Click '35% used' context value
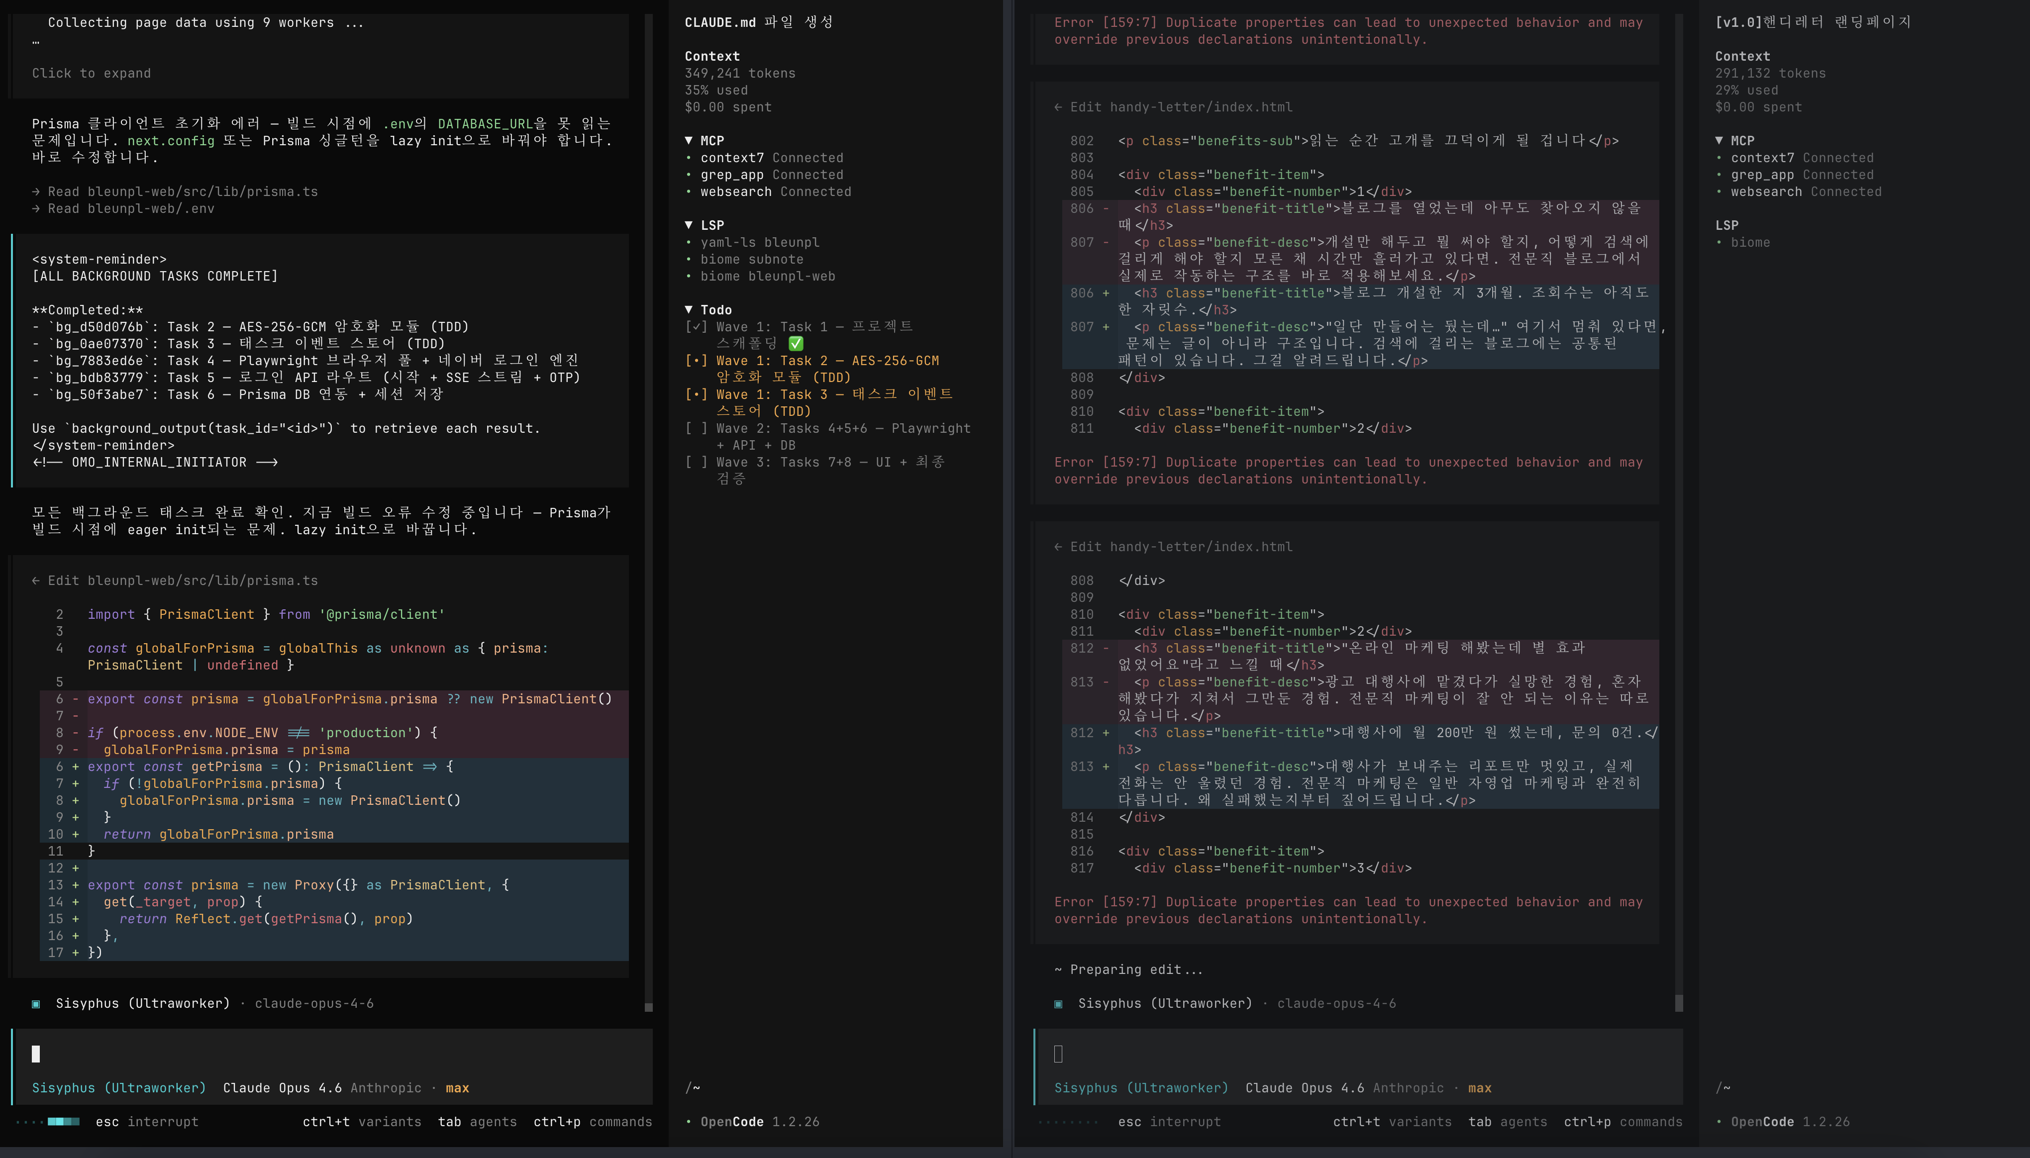2030x1158 pixels. click(x=716, y=91)
